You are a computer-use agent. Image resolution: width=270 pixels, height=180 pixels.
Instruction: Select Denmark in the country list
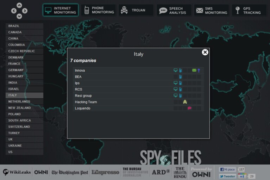tap(24, 57)
